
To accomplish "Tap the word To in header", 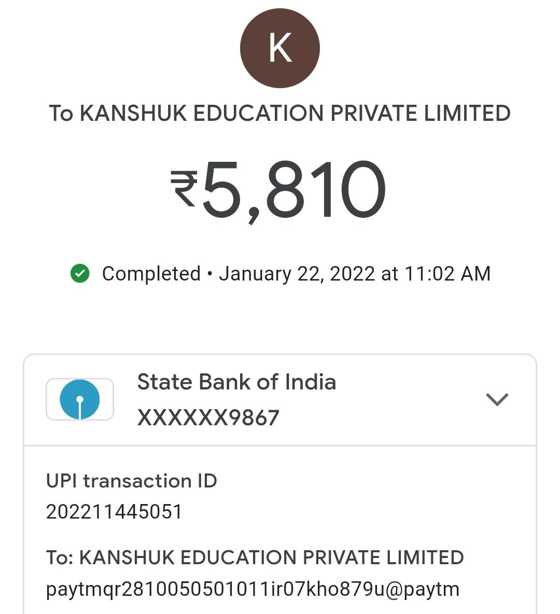I will click(x=61, y=114).
